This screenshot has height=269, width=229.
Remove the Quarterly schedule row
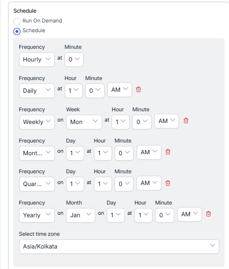[x=168, y=183]
